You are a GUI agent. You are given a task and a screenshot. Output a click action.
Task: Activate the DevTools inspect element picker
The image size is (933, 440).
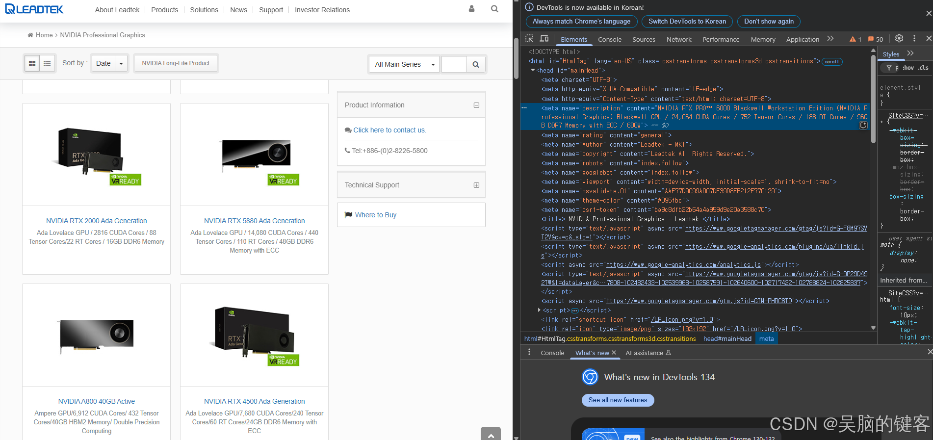pos(529,39)
